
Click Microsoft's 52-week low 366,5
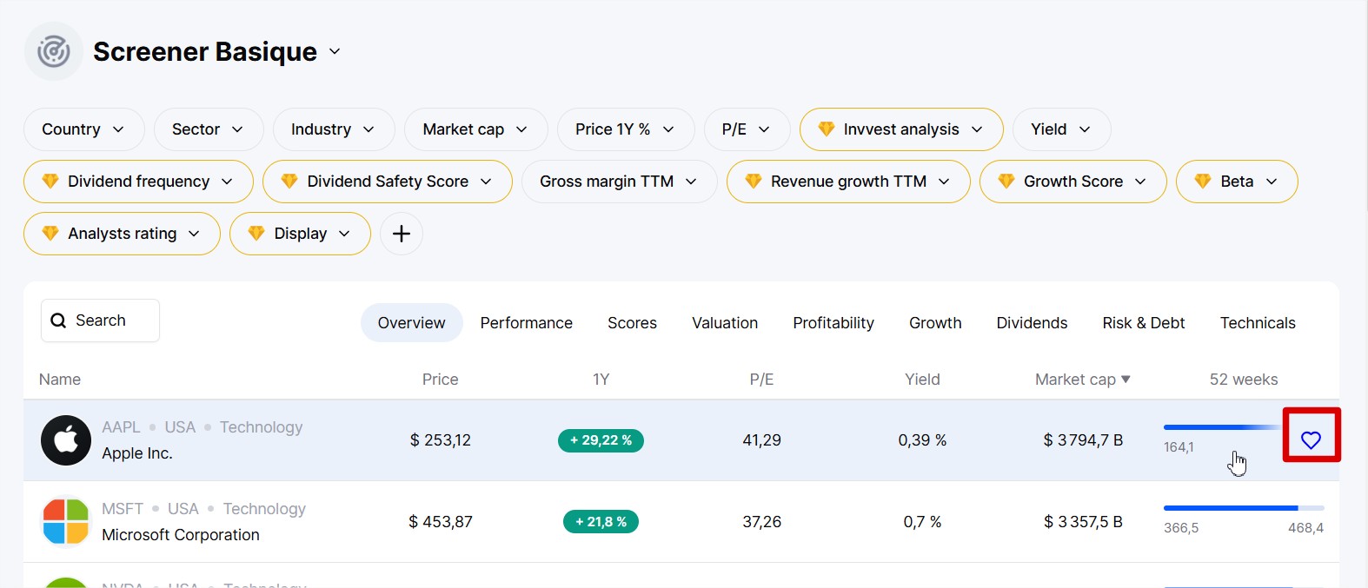pyautogui.click(x=1181, y=528)
